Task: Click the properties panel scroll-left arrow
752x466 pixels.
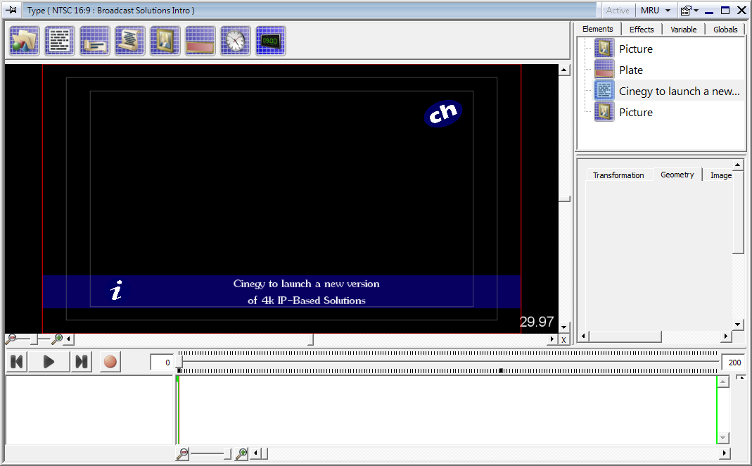Action: tap(583, 336)
